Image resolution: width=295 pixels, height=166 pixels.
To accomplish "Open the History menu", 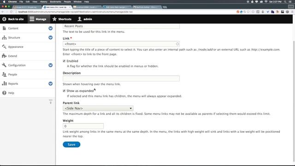I will point(43,2).
